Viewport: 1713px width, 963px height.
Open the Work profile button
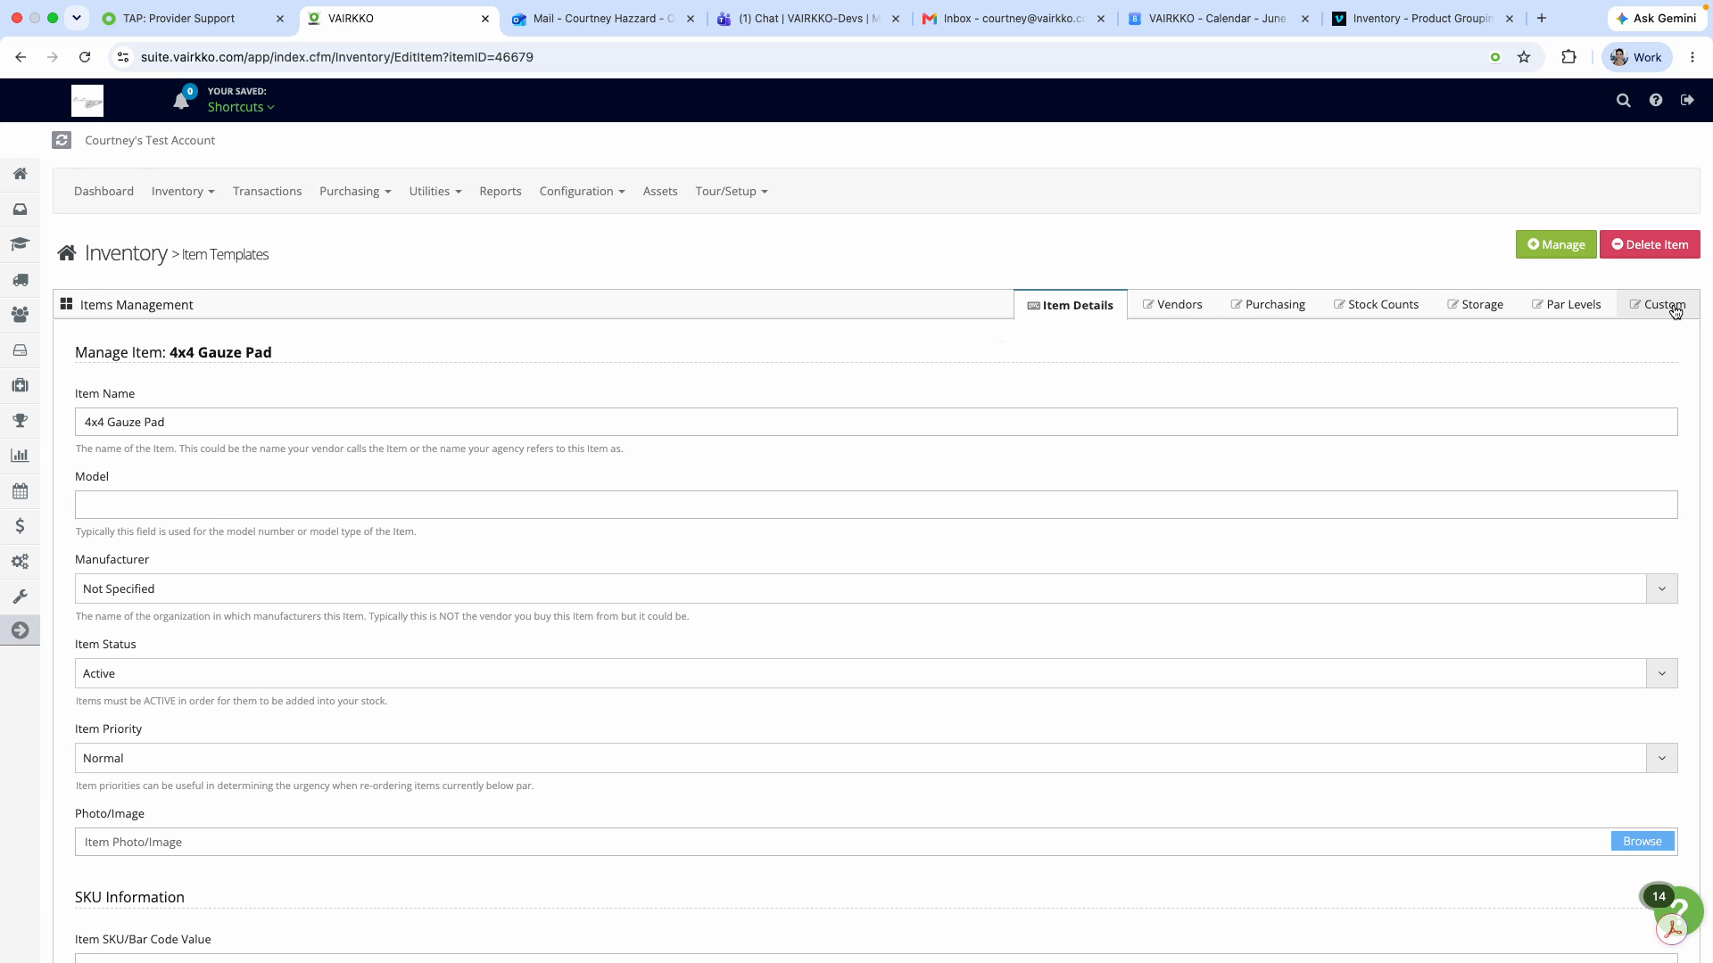pos(1636,57)
